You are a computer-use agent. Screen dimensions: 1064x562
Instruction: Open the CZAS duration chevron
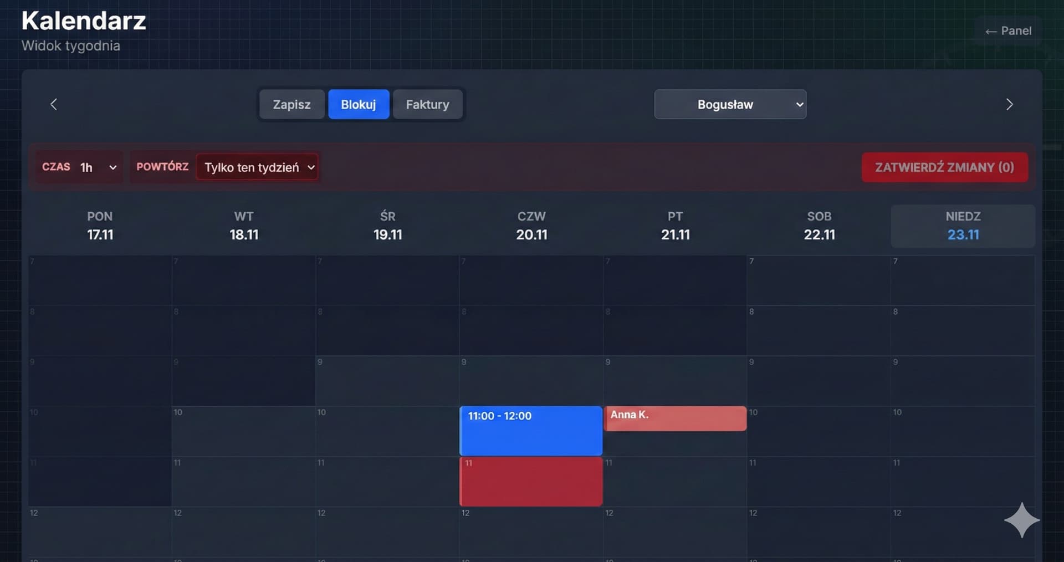112,167
